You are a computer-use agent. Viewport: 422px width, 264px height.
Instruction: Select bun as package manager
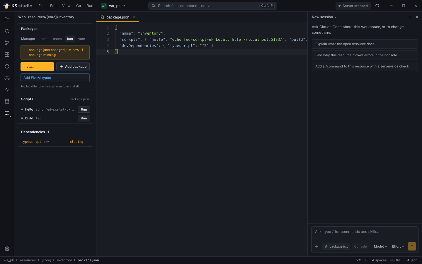click(x=70, y=39)
